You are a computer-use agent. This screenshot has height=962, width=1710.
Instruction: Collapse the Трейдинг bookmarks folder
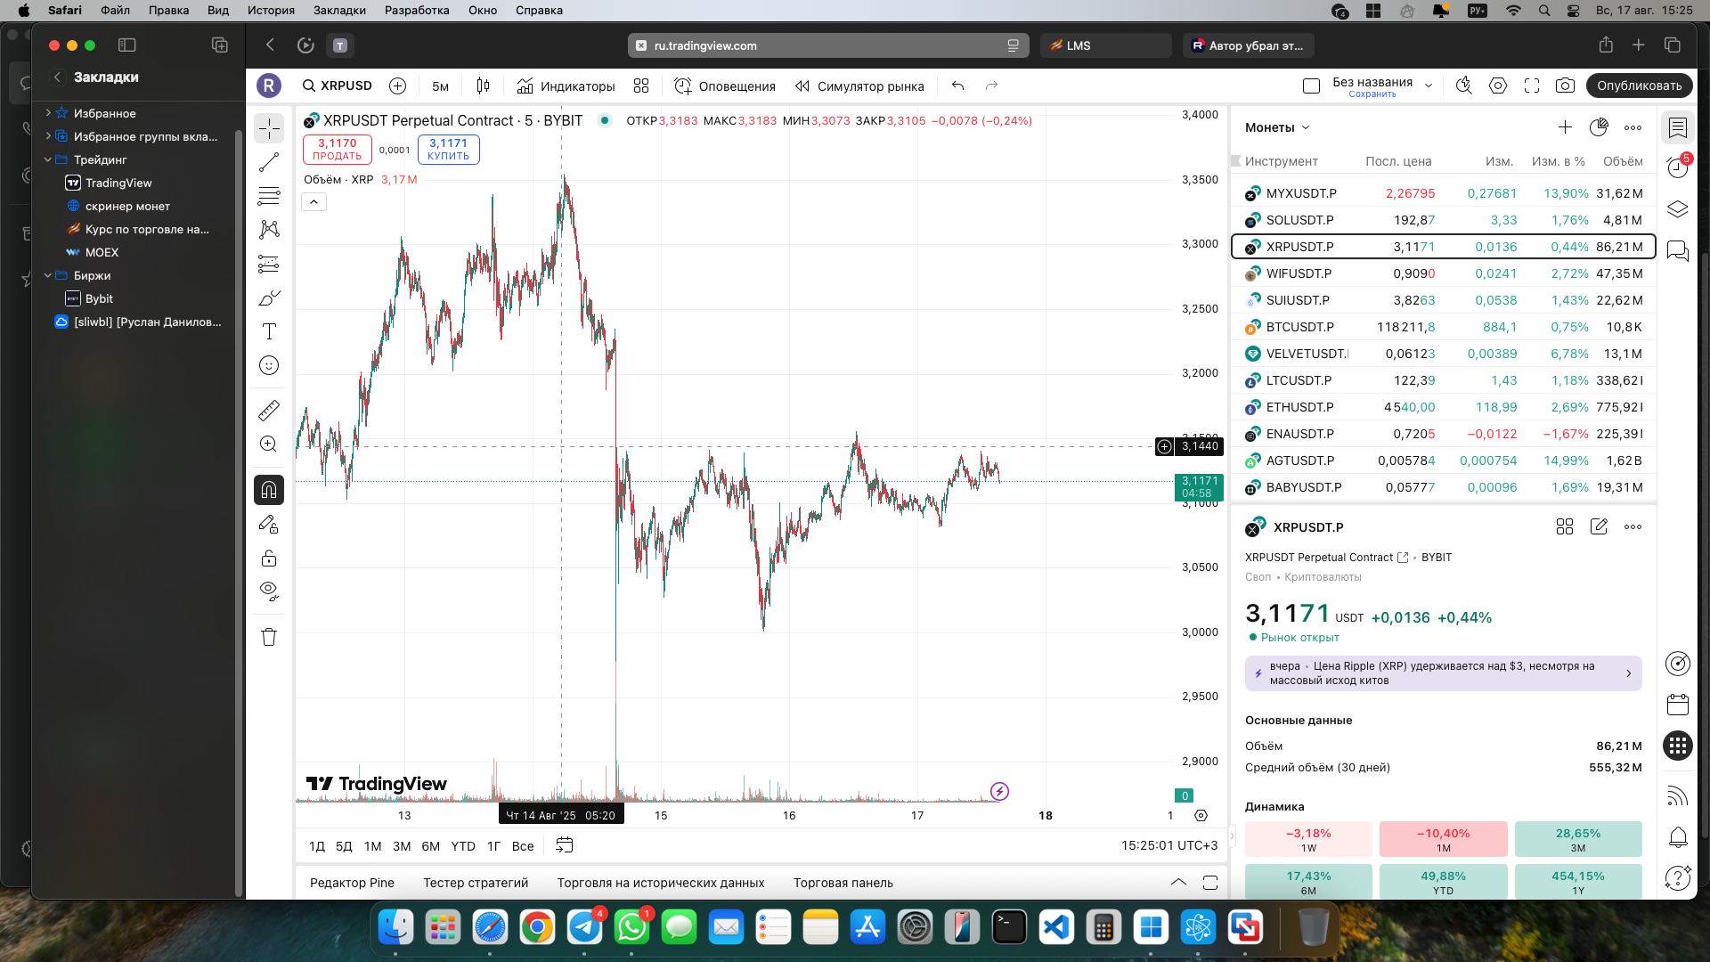[x=48, y=159]
